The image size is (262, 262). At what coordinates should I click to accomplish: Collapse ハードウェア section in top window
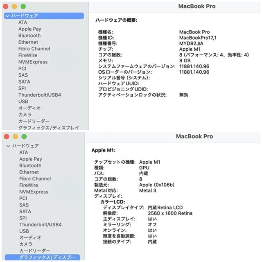coord(7,16)
